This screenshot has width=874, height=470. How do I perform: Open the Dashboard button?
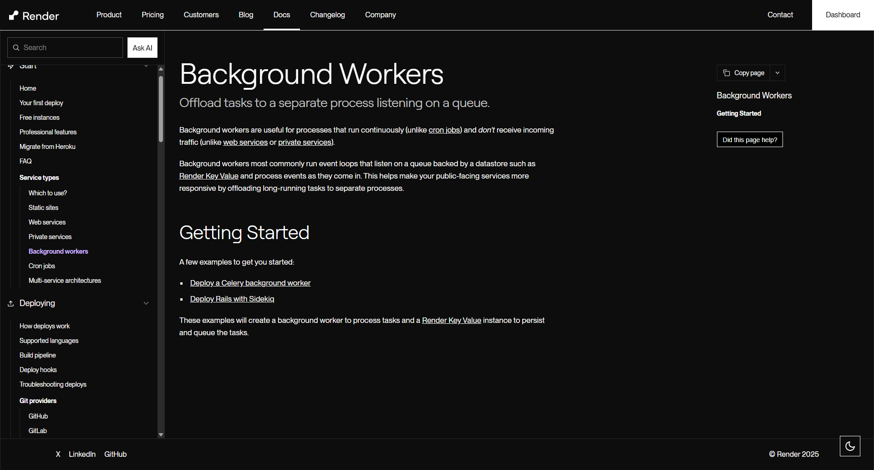pos(843,15)
